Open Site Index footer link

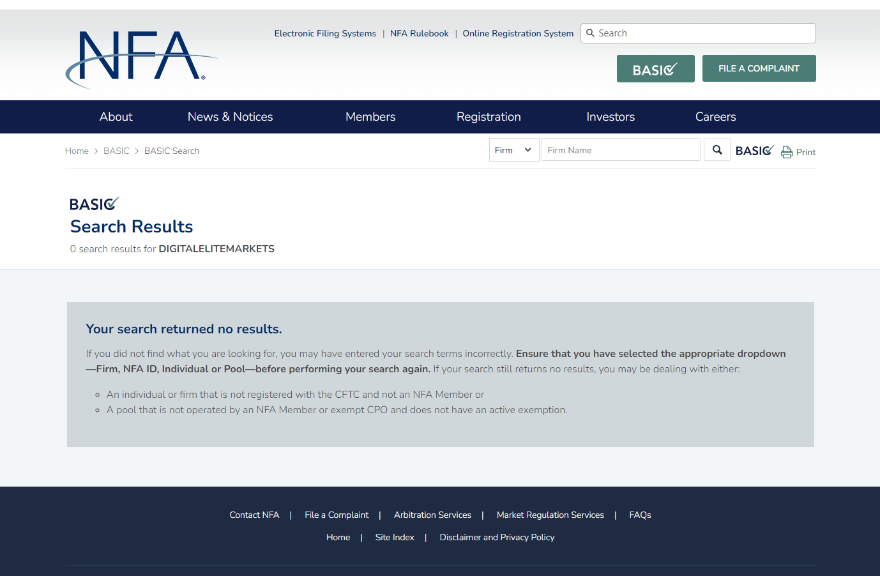(395, 537)
